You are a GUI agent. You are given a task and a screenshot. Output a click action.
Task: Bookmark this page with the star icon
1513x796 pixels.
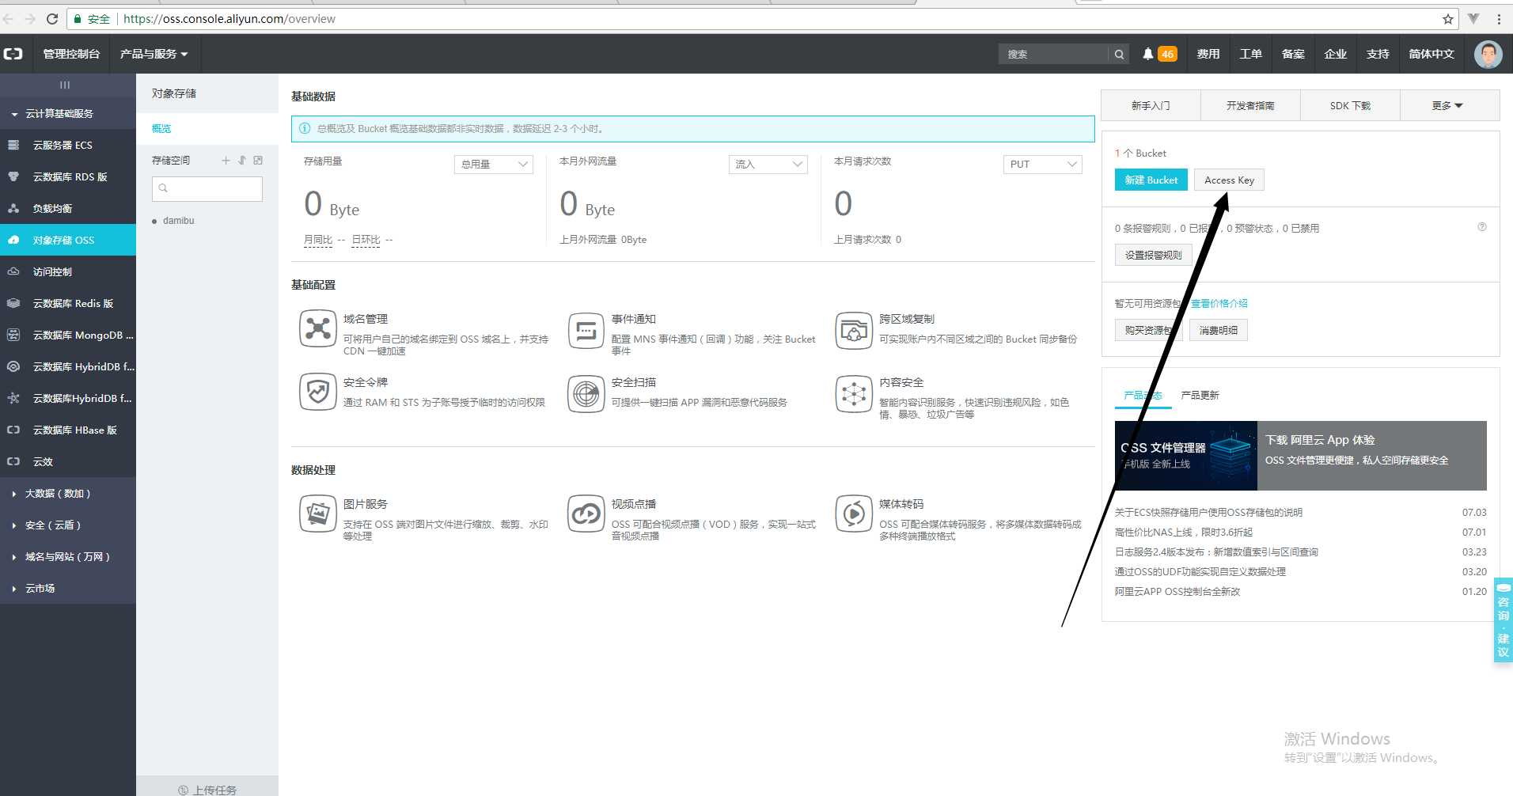(x=1447, y=19)
